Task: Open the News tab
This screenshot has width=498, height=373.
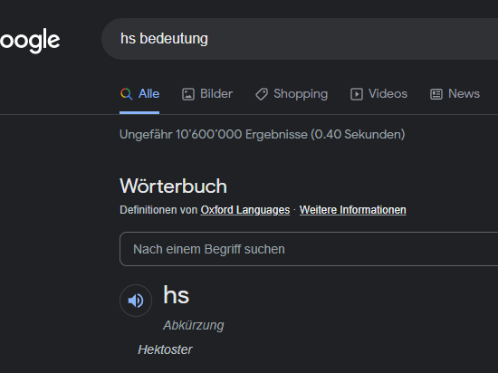Action: [x=455, y=94]
